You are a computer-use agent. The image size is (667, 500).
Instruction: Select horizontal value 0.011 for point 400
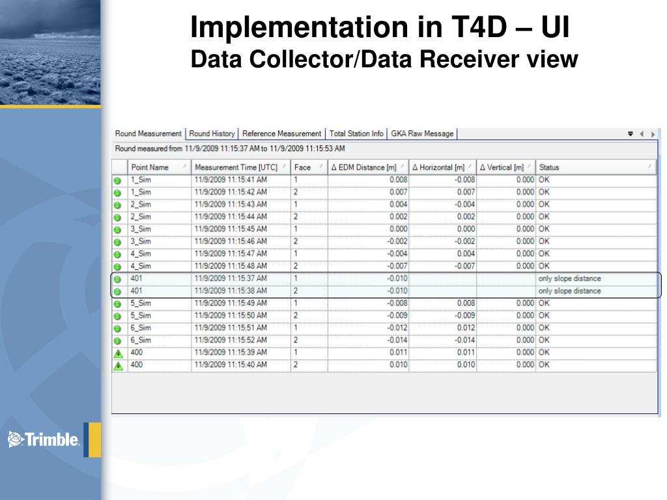466,352
